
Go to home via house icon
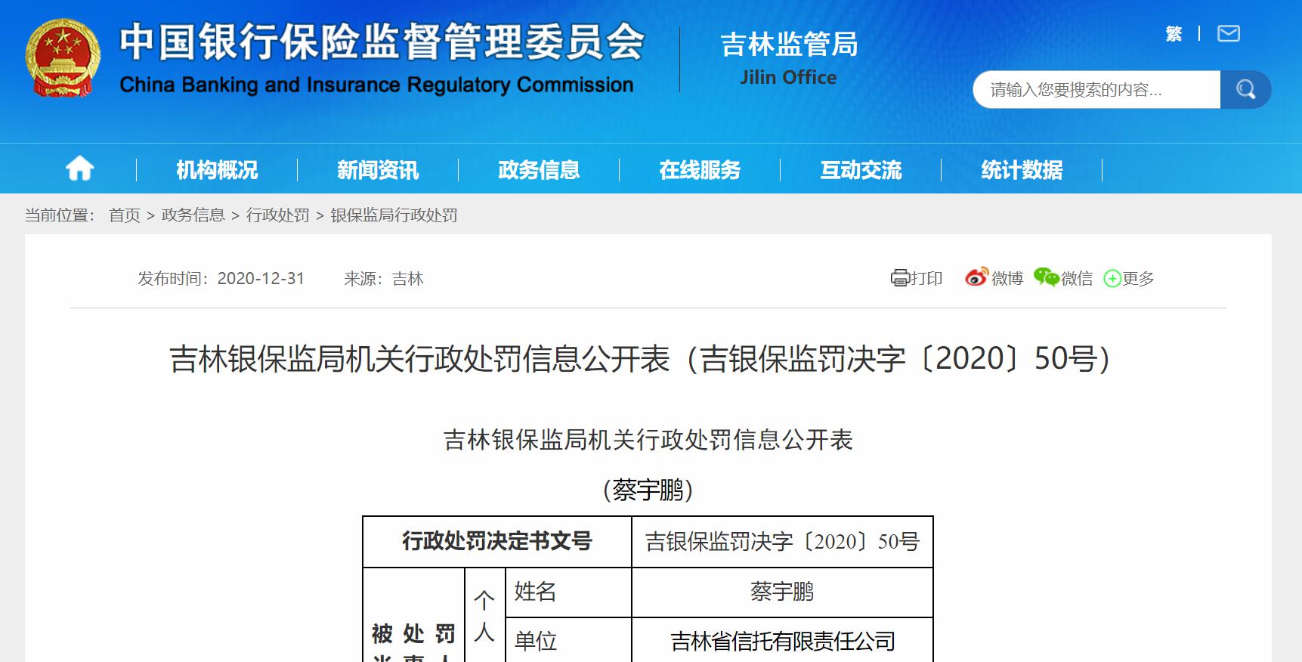79,169
